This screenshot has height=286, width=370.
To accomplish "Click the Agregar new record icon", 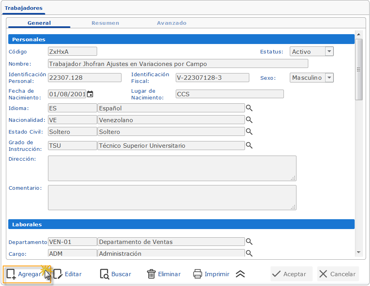I will pyautogui.click(x=11, y=274).
